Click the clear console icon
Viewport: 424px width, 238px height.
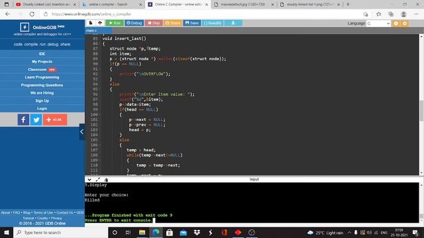point(106,179)
